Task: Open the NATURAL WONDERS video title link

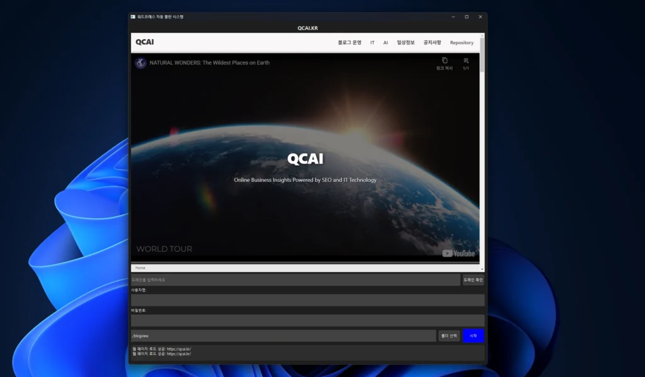Action: [x=209, y=63]
